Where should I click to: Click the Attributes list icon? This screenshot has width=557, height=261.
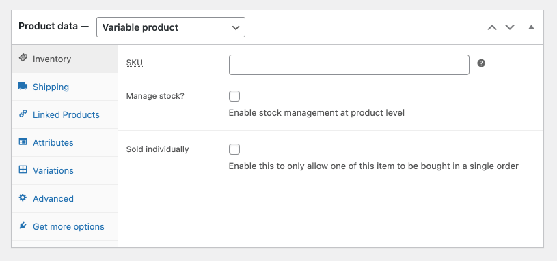coord(23,142)
